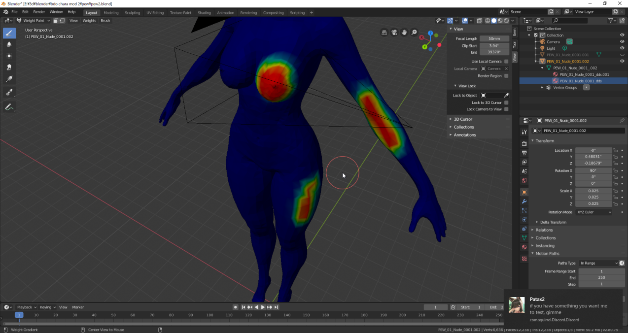Play the animation in the timeline
Screen dimensions: 628x333
click(x=263, y=307)
